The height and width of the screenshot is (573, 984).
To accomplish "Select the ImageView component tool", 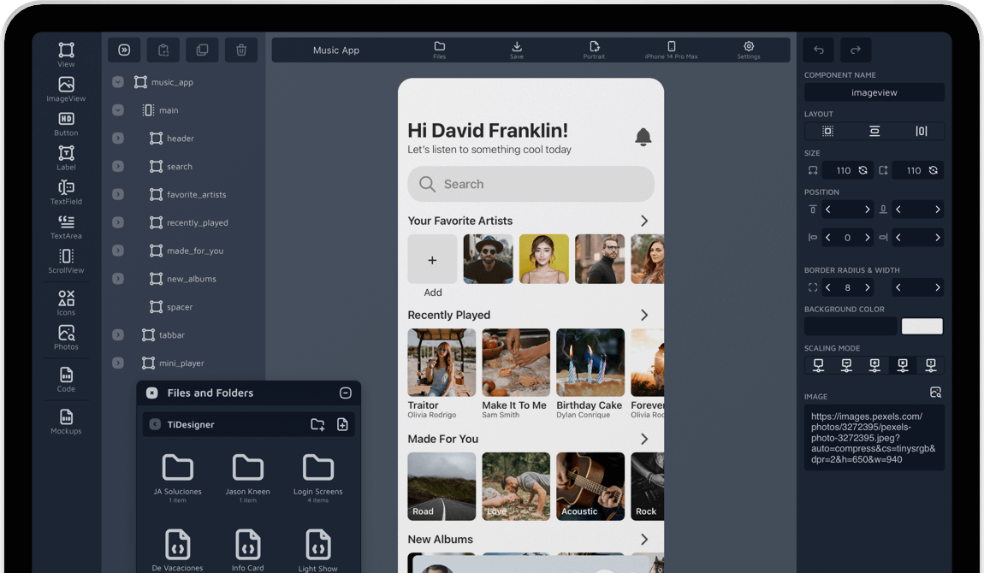I will 66,89.
